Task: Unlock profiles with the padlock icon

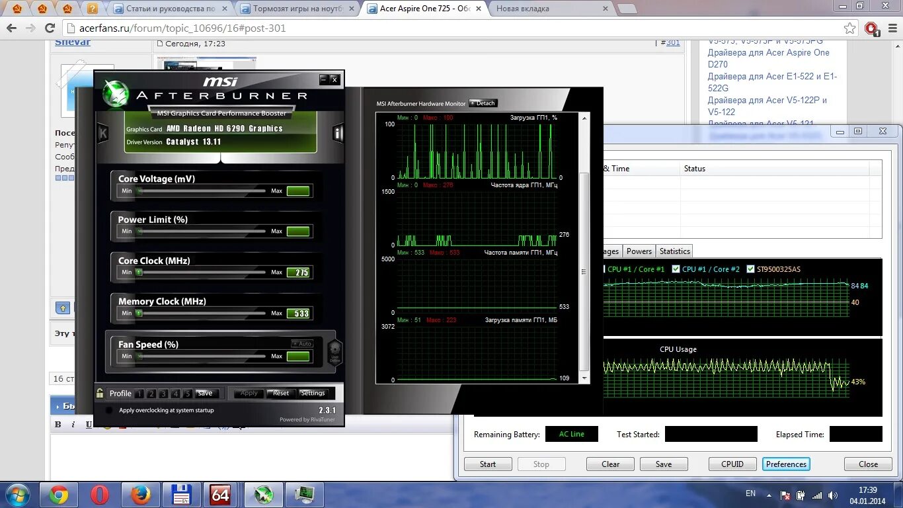Action: coord(100,393)
